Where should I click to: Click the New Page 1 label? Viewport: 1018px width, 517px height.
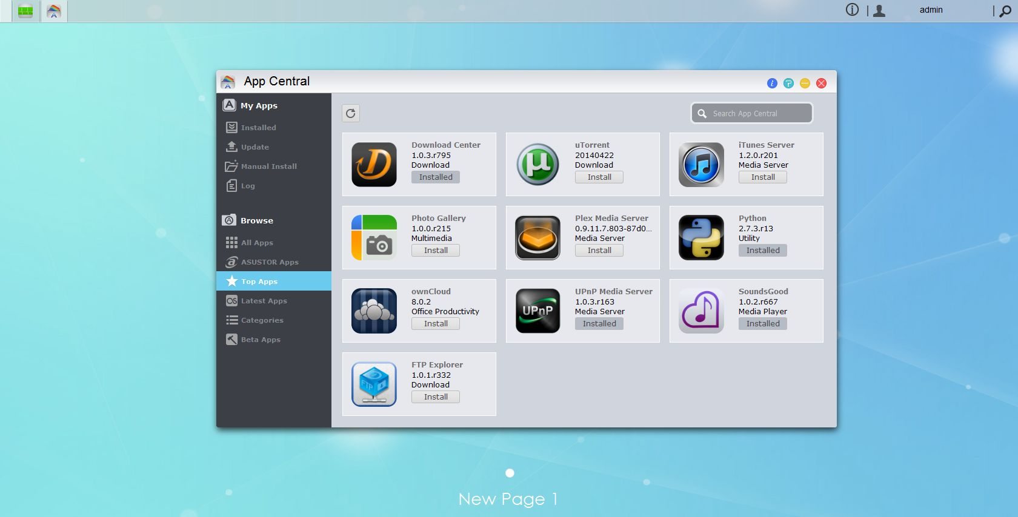point(508,499)
